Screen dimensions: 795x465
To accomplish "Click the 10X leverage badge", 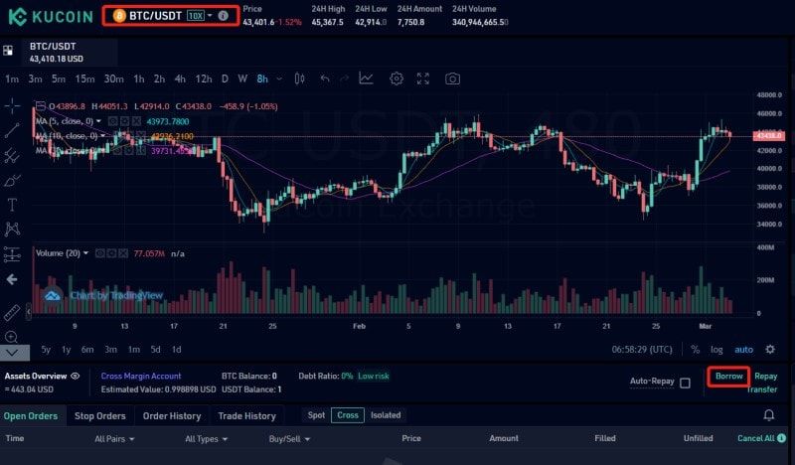I will coord(196,16).
